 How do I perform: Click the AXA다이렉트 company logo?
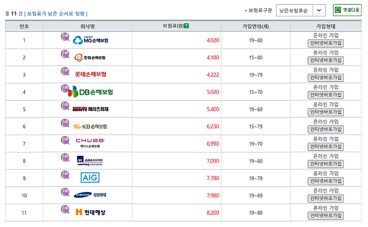[90, 161]
